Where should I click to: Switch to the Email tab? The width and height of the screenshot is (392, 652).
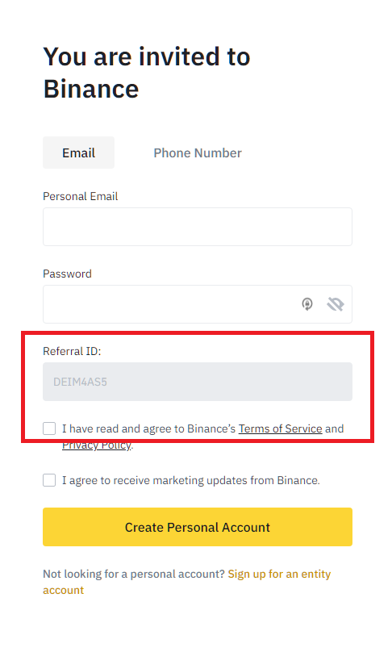pyautogui.click(x=78, y=153)
